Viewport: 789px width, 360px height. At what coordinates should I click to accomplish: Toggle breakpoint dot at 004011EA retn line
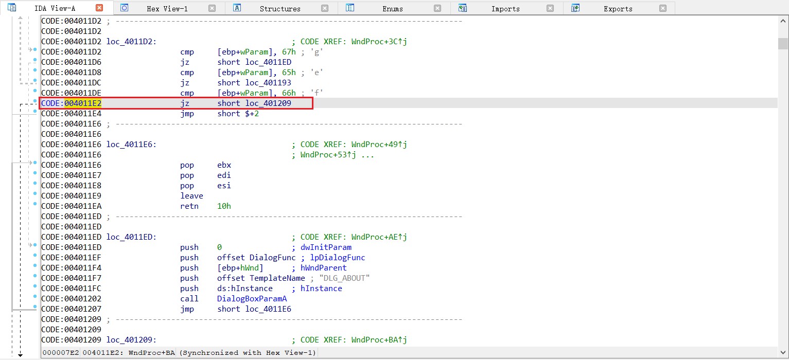tap(35, 204)
